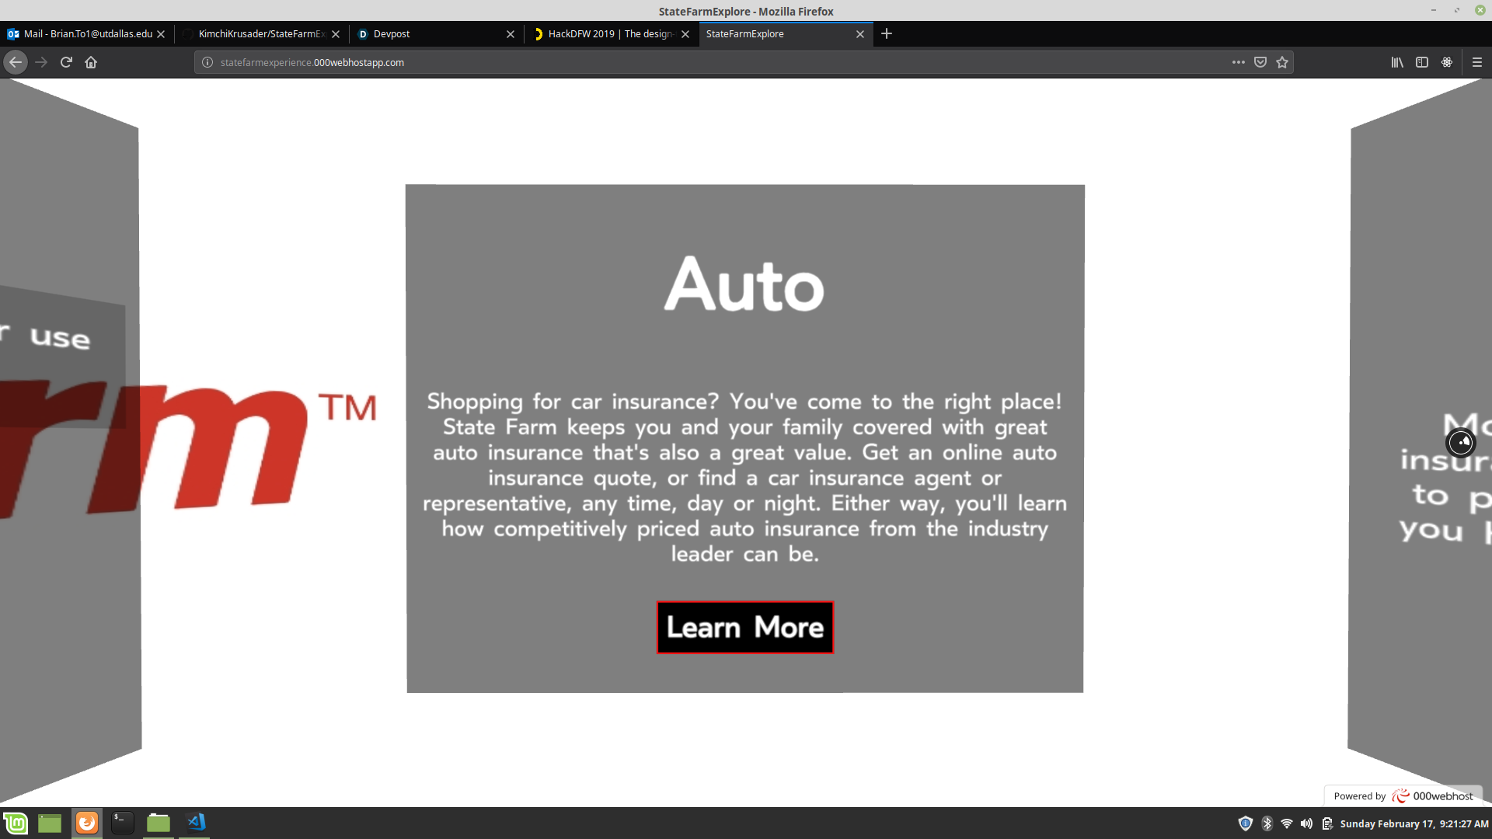Viewport: 1492px width, 839px height.
Task: Go to Firefox home page icon
Action: (x=91, y=62)
